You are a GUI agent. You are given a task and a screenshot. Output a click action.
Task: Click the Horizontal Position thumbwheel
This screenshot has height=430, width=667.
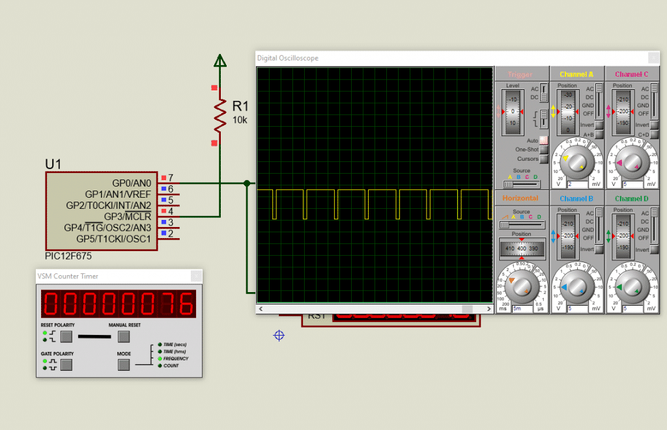522,249
